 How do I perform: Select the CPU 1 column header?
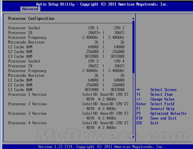tap(93, 28)
